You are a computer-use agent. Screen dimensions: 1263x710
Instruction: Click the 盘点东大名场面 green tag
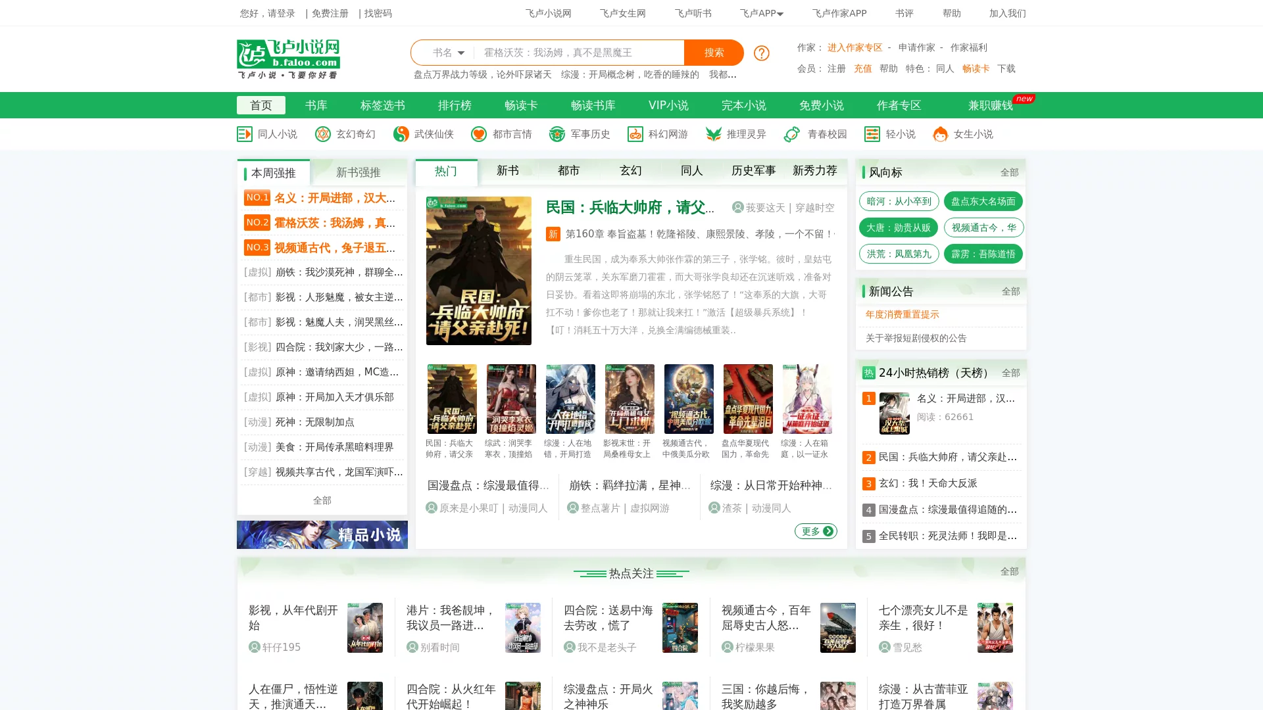[x=983, y=201]
